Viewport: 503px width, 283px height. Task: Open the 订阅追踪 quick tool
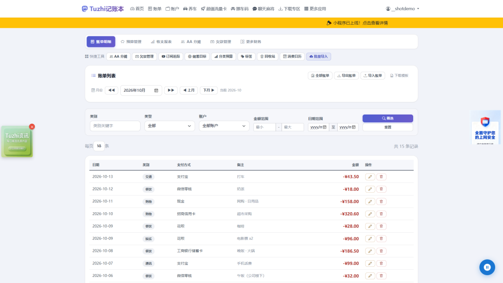[170, 56]
